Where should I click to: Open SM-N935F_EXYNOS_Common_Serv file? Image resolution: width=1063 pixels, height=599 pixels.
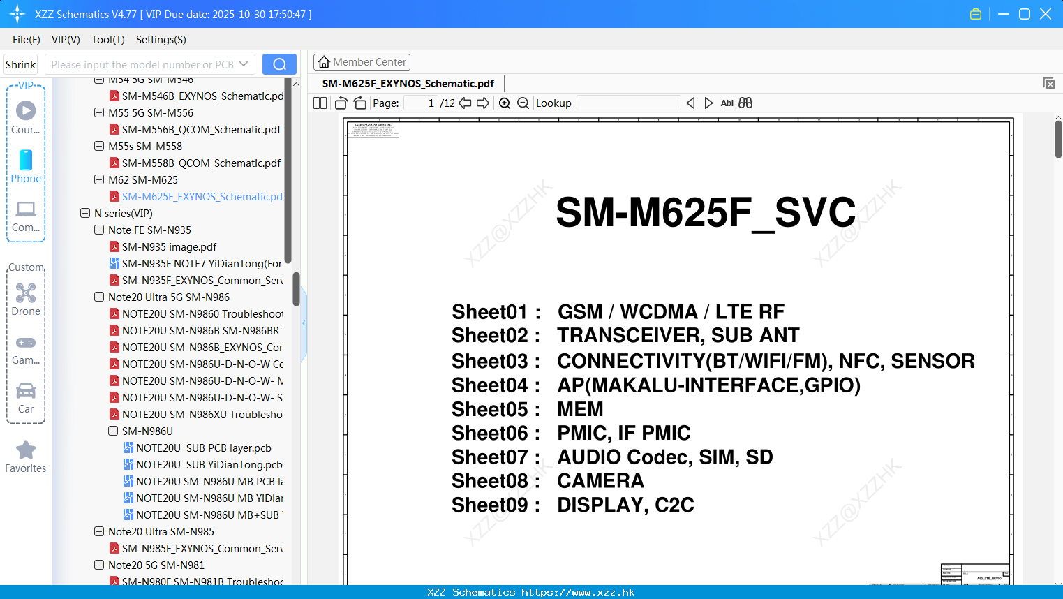click(196, 280)
